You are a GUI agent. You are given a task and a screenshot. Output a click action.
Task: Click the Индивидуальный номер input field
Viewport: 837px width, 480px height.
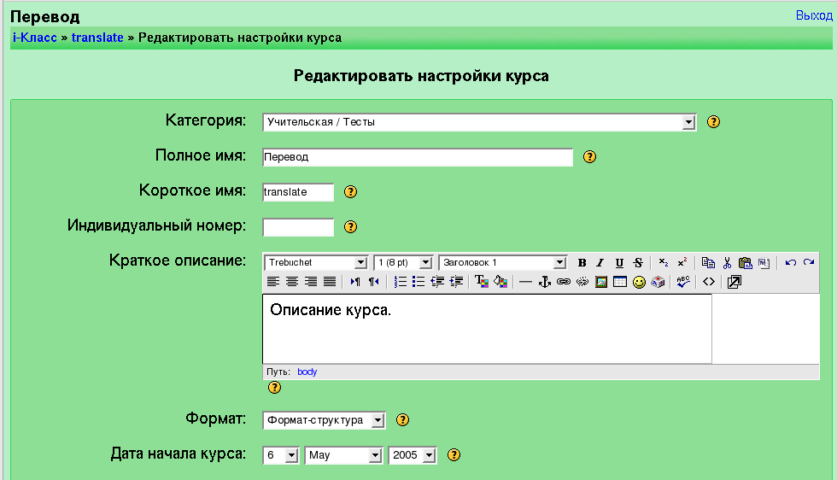click(298, 227)
